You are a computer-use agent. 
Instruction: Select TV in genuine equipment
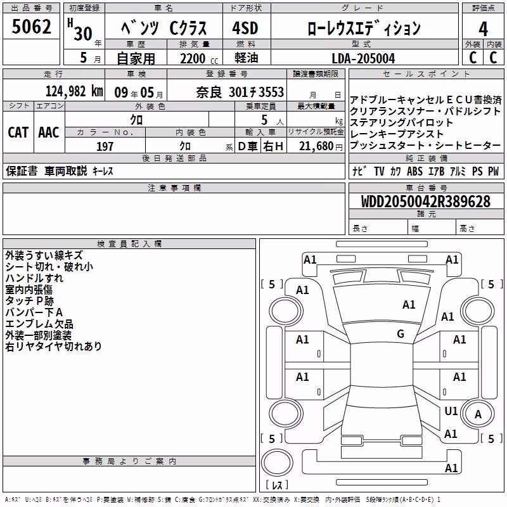pos(379,171)
